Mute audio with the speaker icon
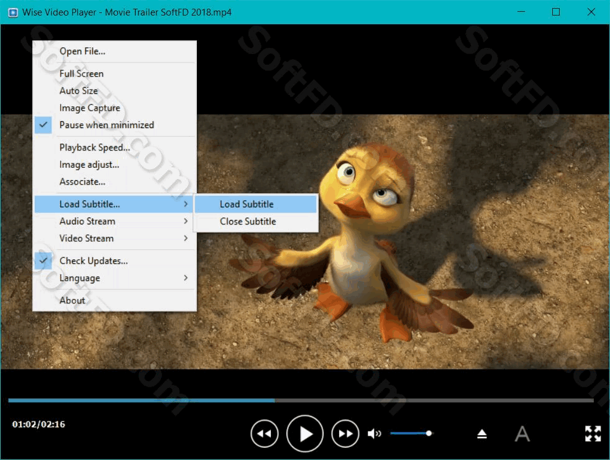The width and height of the screenshot is (610, 460). tap(374, 433)
